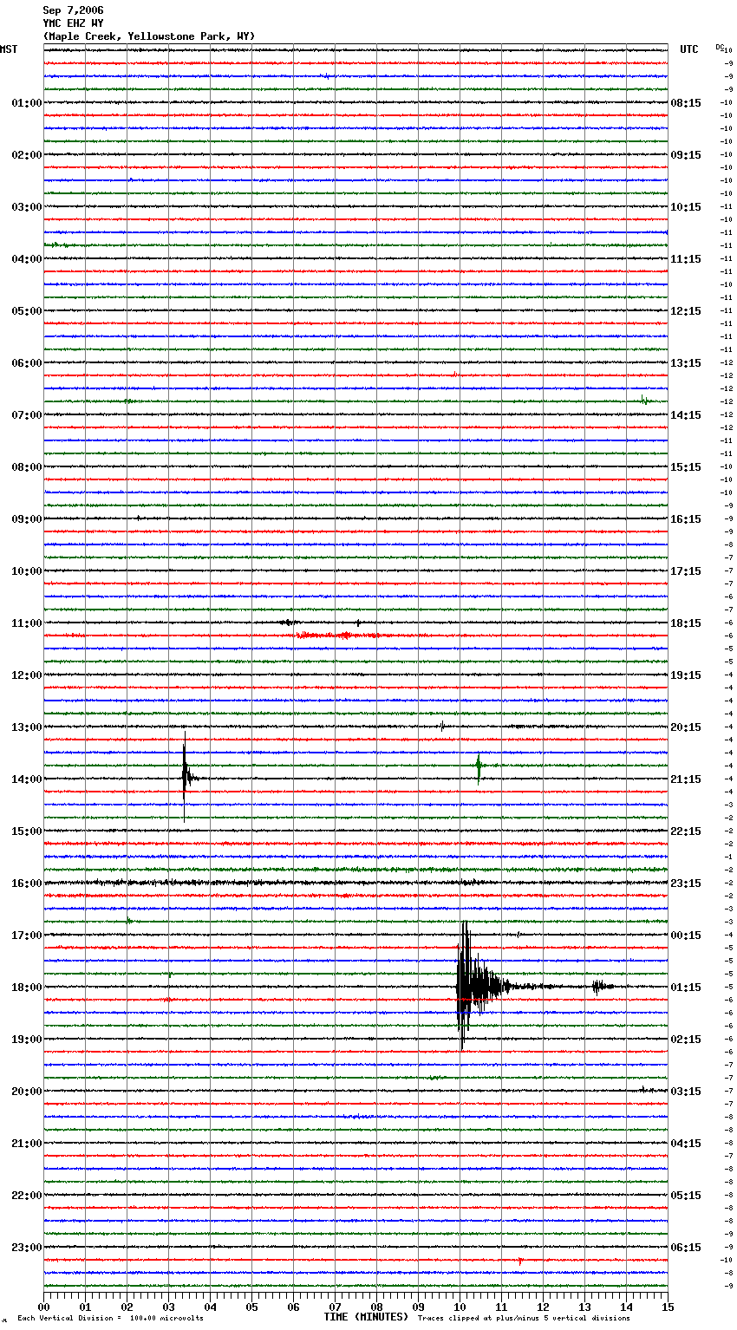The height and width of the screenshot is (1330, 737).
Task: Click the '(Maple Creek, Yellowstone Park, WY)' title
Action: pos(149,36)
